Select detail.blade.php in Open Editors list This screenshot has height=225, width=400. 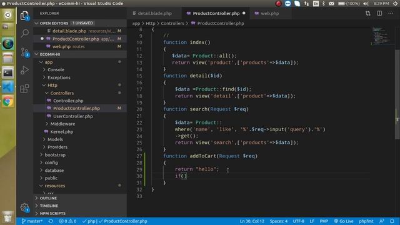[x=80, y=31]
